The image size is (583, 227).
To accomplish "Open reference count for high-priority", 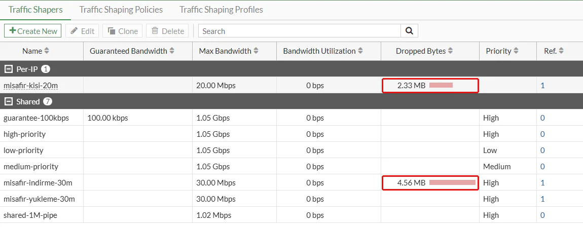I will [542, 134].
